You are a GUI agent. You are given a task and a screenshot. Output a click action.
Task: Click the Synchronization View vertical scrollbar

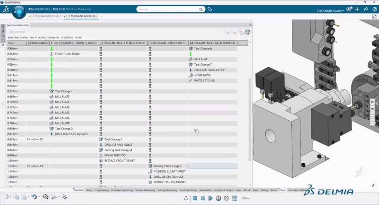tap(250, 120)
